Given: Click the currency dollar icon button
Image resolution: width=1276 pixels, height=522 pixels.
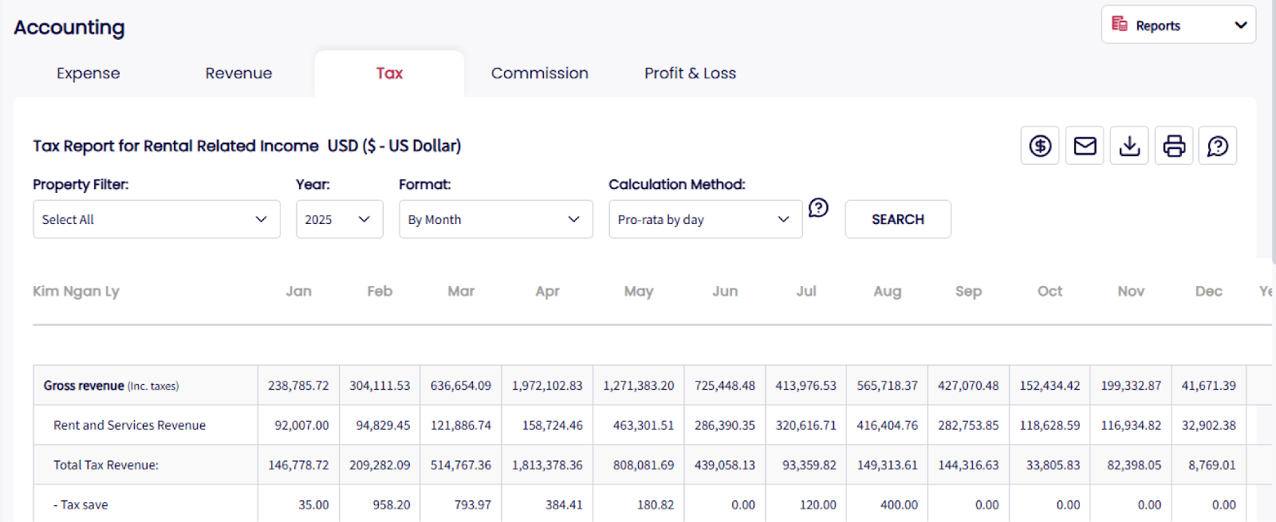Looking at the screenshot, I should [x=1040, y=146].
